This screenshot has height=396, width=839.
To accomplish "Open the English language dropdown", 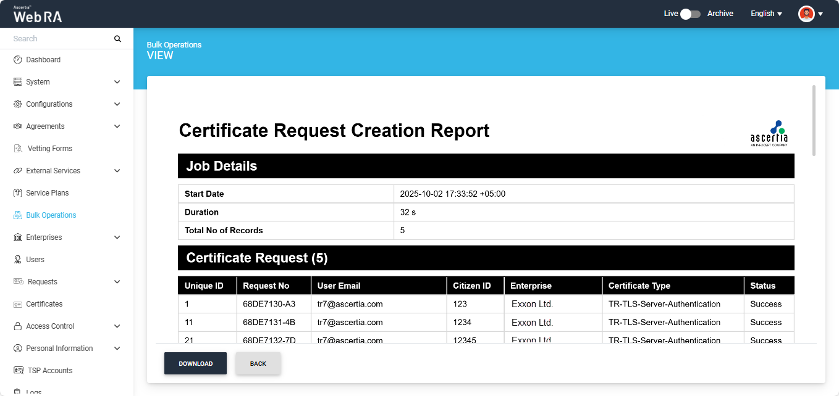I will click(766, 14).
